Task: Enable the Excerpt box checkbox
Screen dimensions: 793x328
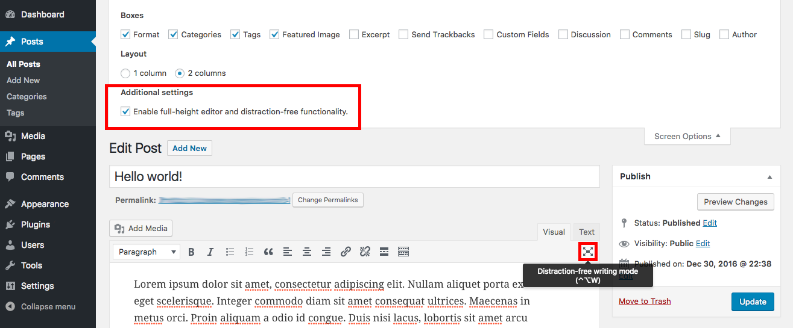Action: click(354, 34)
